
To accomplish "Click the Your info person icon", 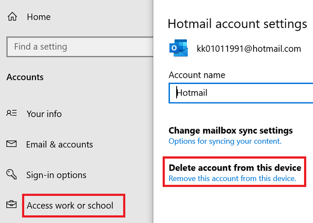I will [12, 113].
